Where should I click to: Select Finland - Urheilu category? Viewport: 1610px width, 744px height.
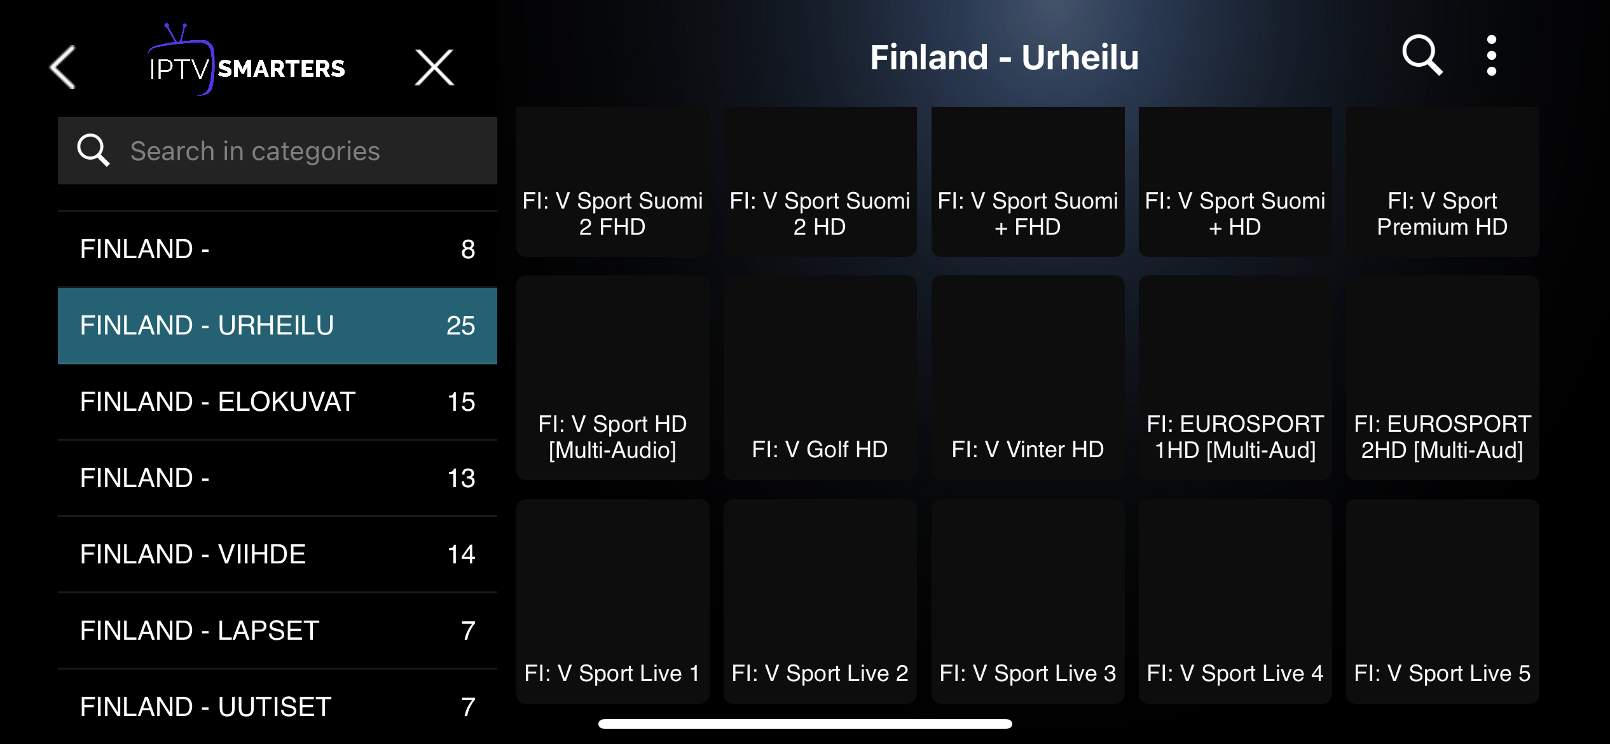pyautogui.click(x=277, y=326)
